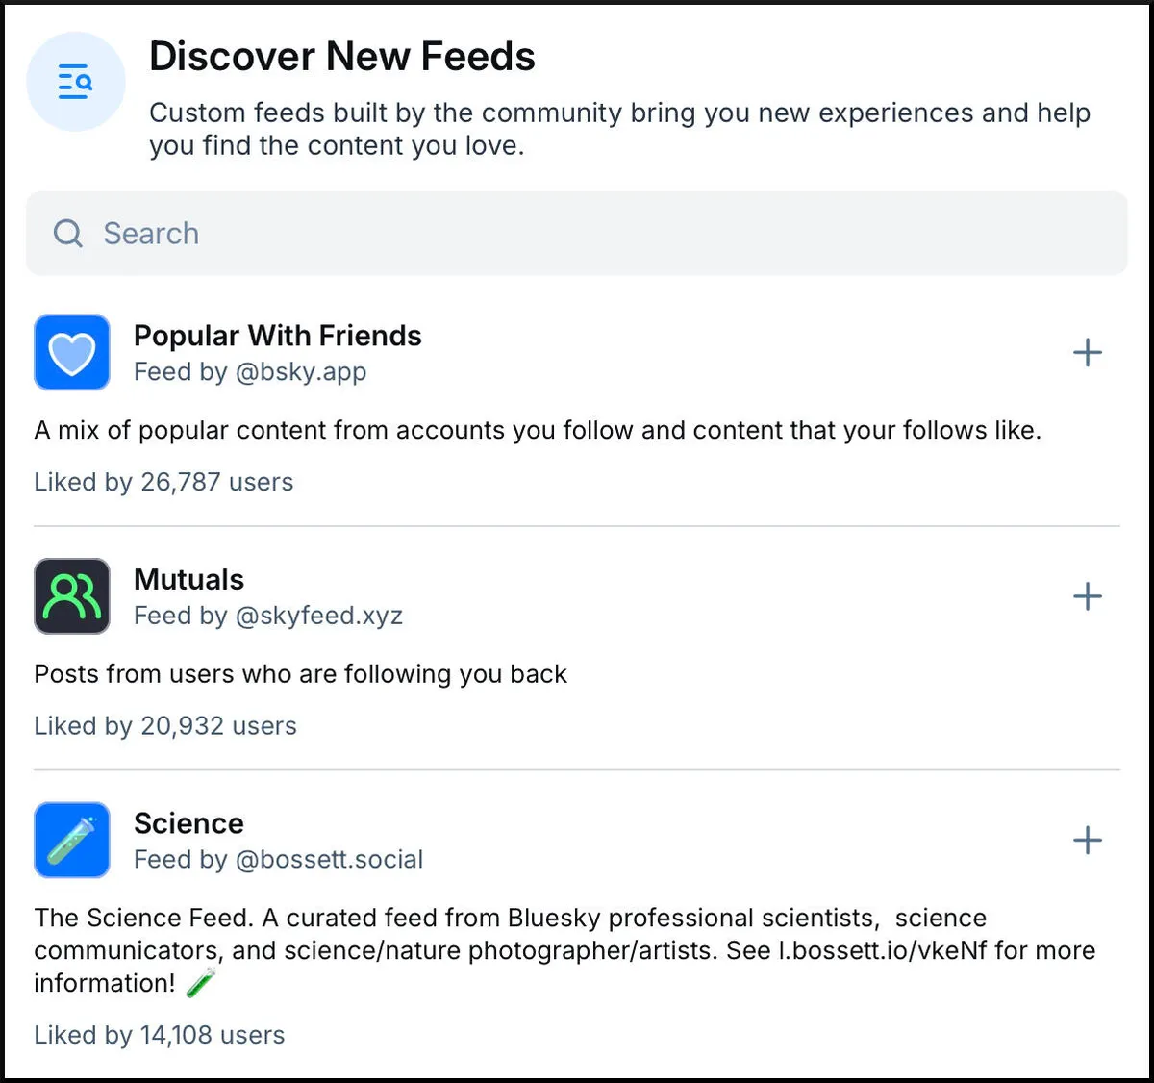Click 'Liked by 14,108 users' text
1154x1083 pixels.
click(160, 1035)
